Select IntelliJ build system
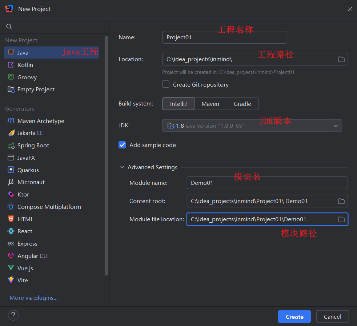 178,104
